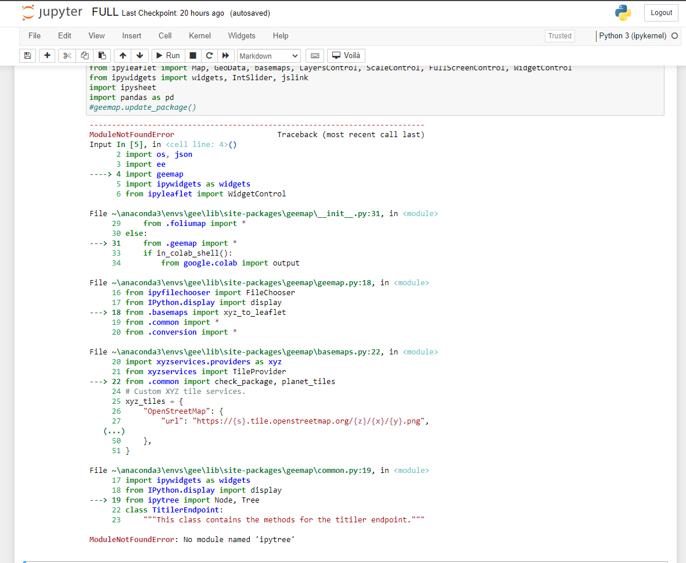Open the cell type dropdown showing Markdown
The height and width of the screenshot is (563, 686).
click(268, 55)
